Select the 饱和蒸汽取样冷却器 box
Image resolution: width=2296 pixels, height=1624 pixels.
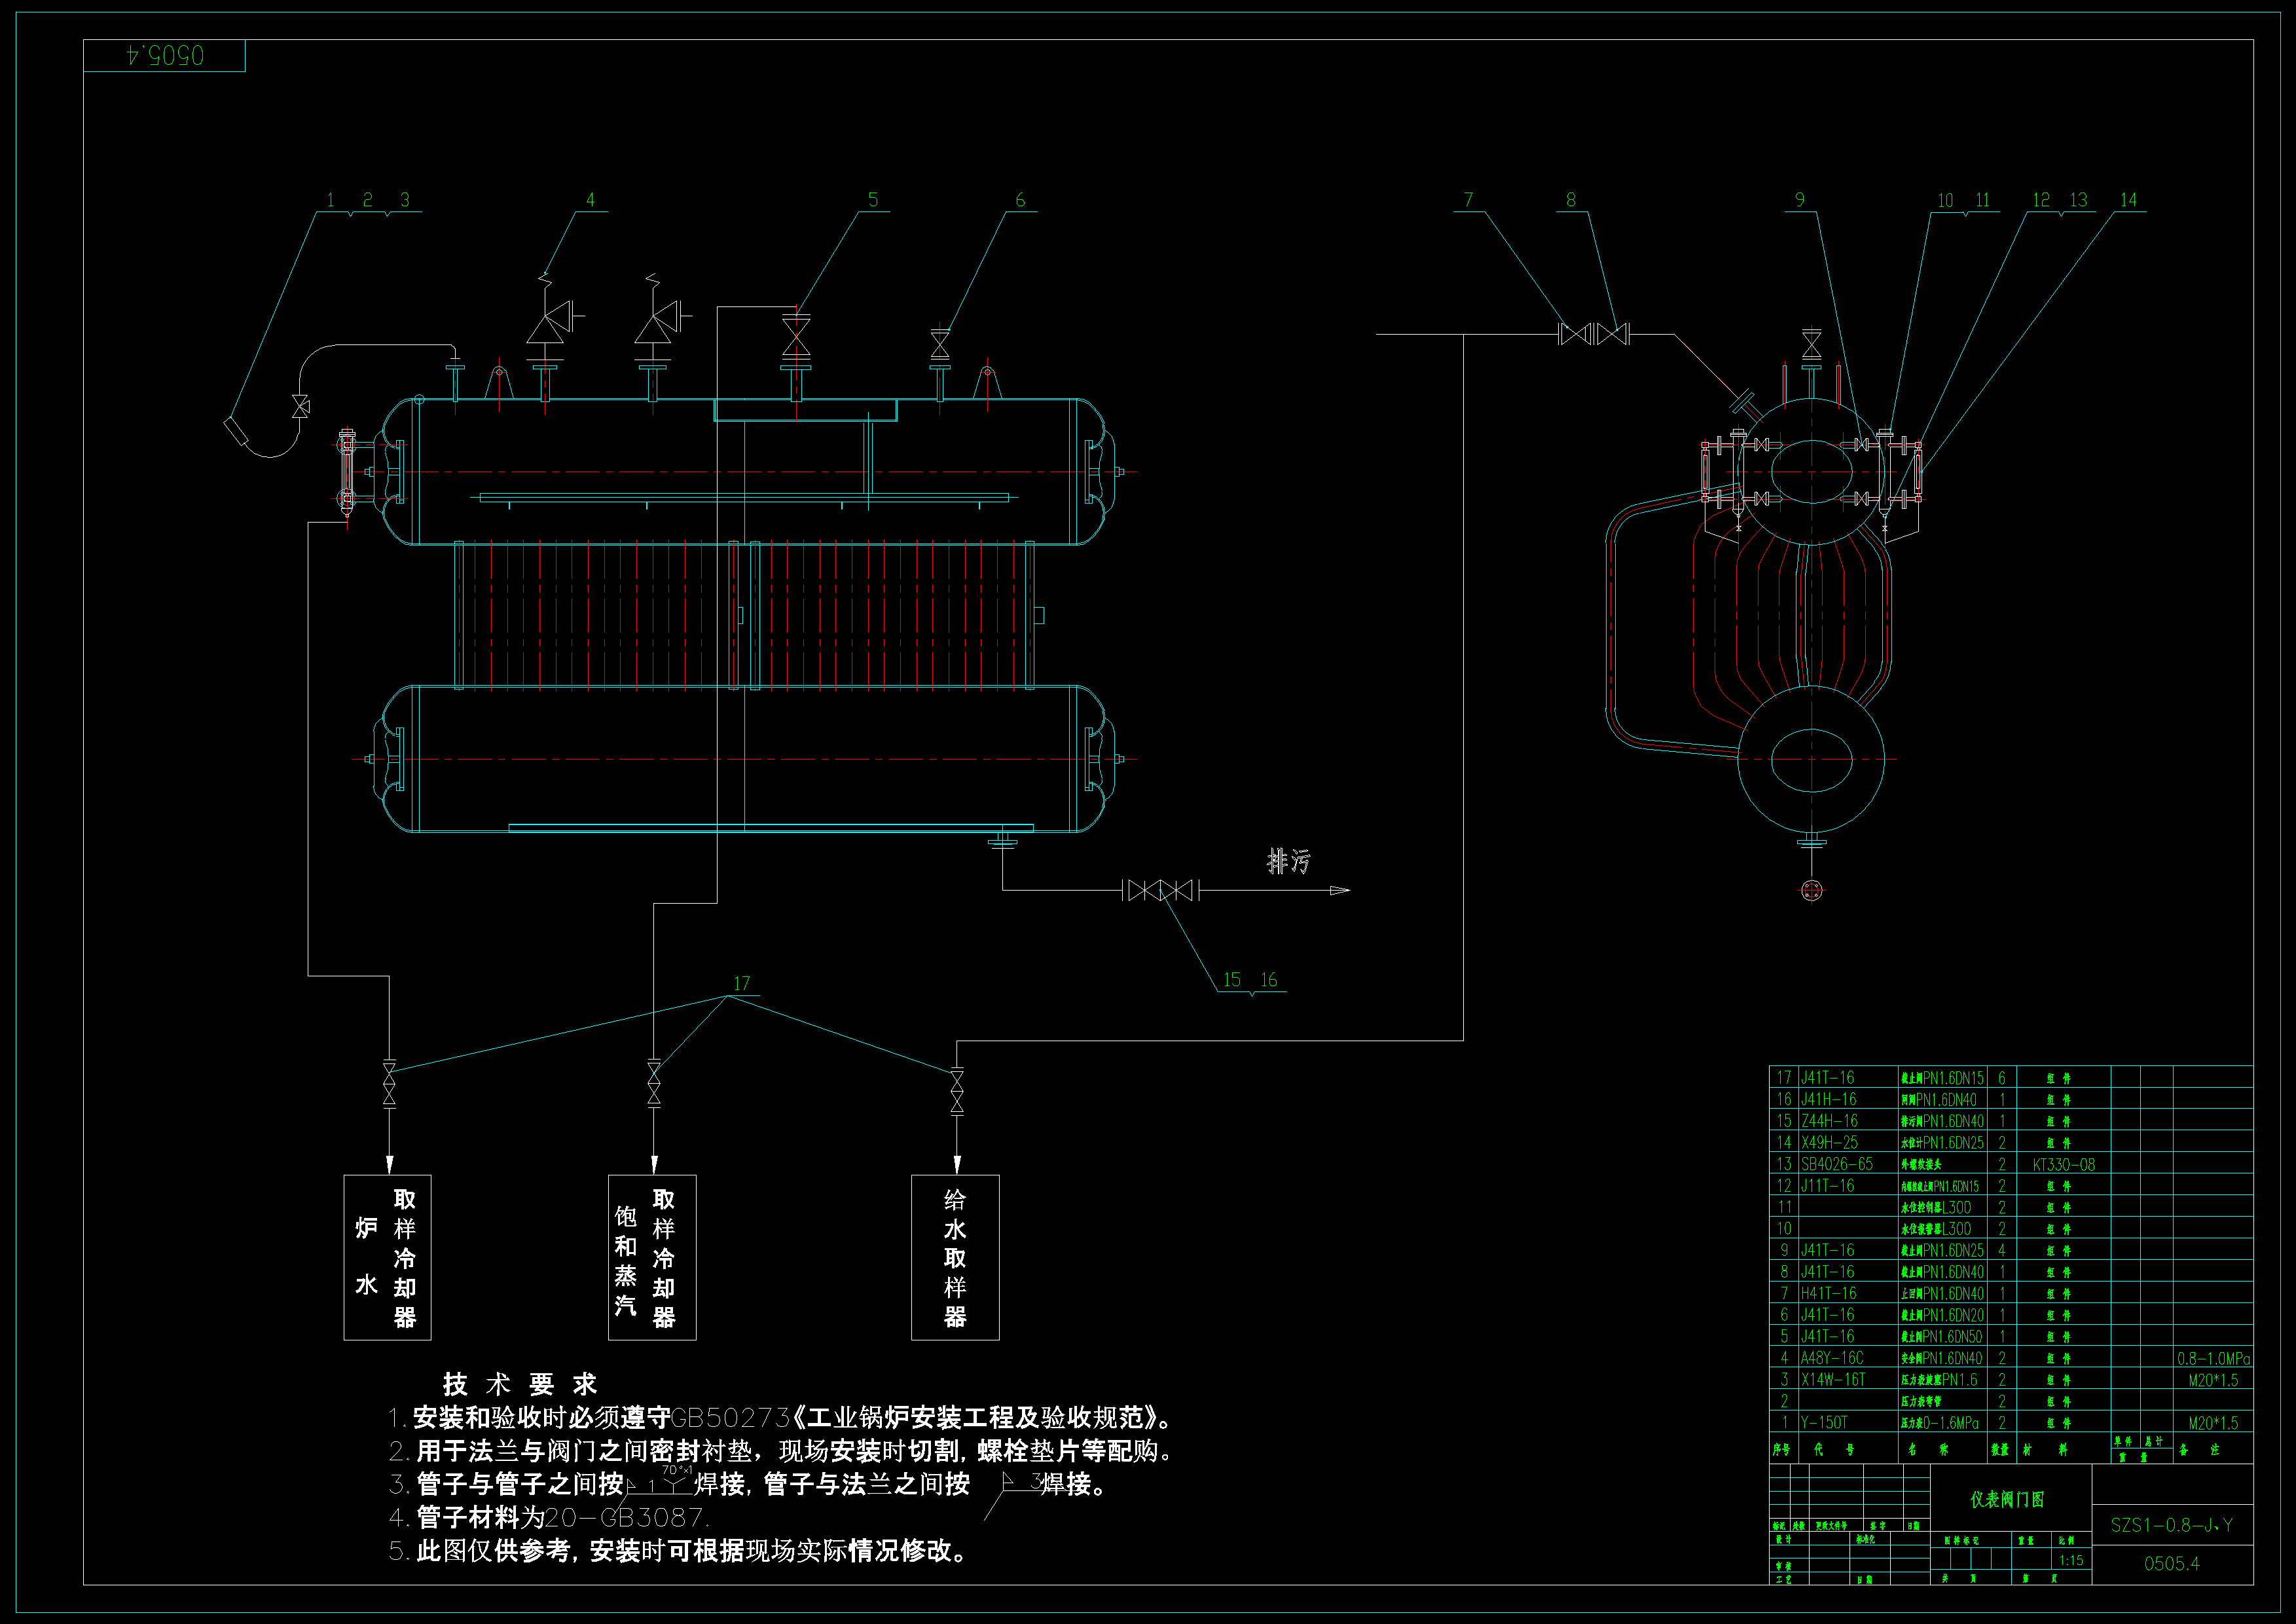click(x=652, y=1257)
